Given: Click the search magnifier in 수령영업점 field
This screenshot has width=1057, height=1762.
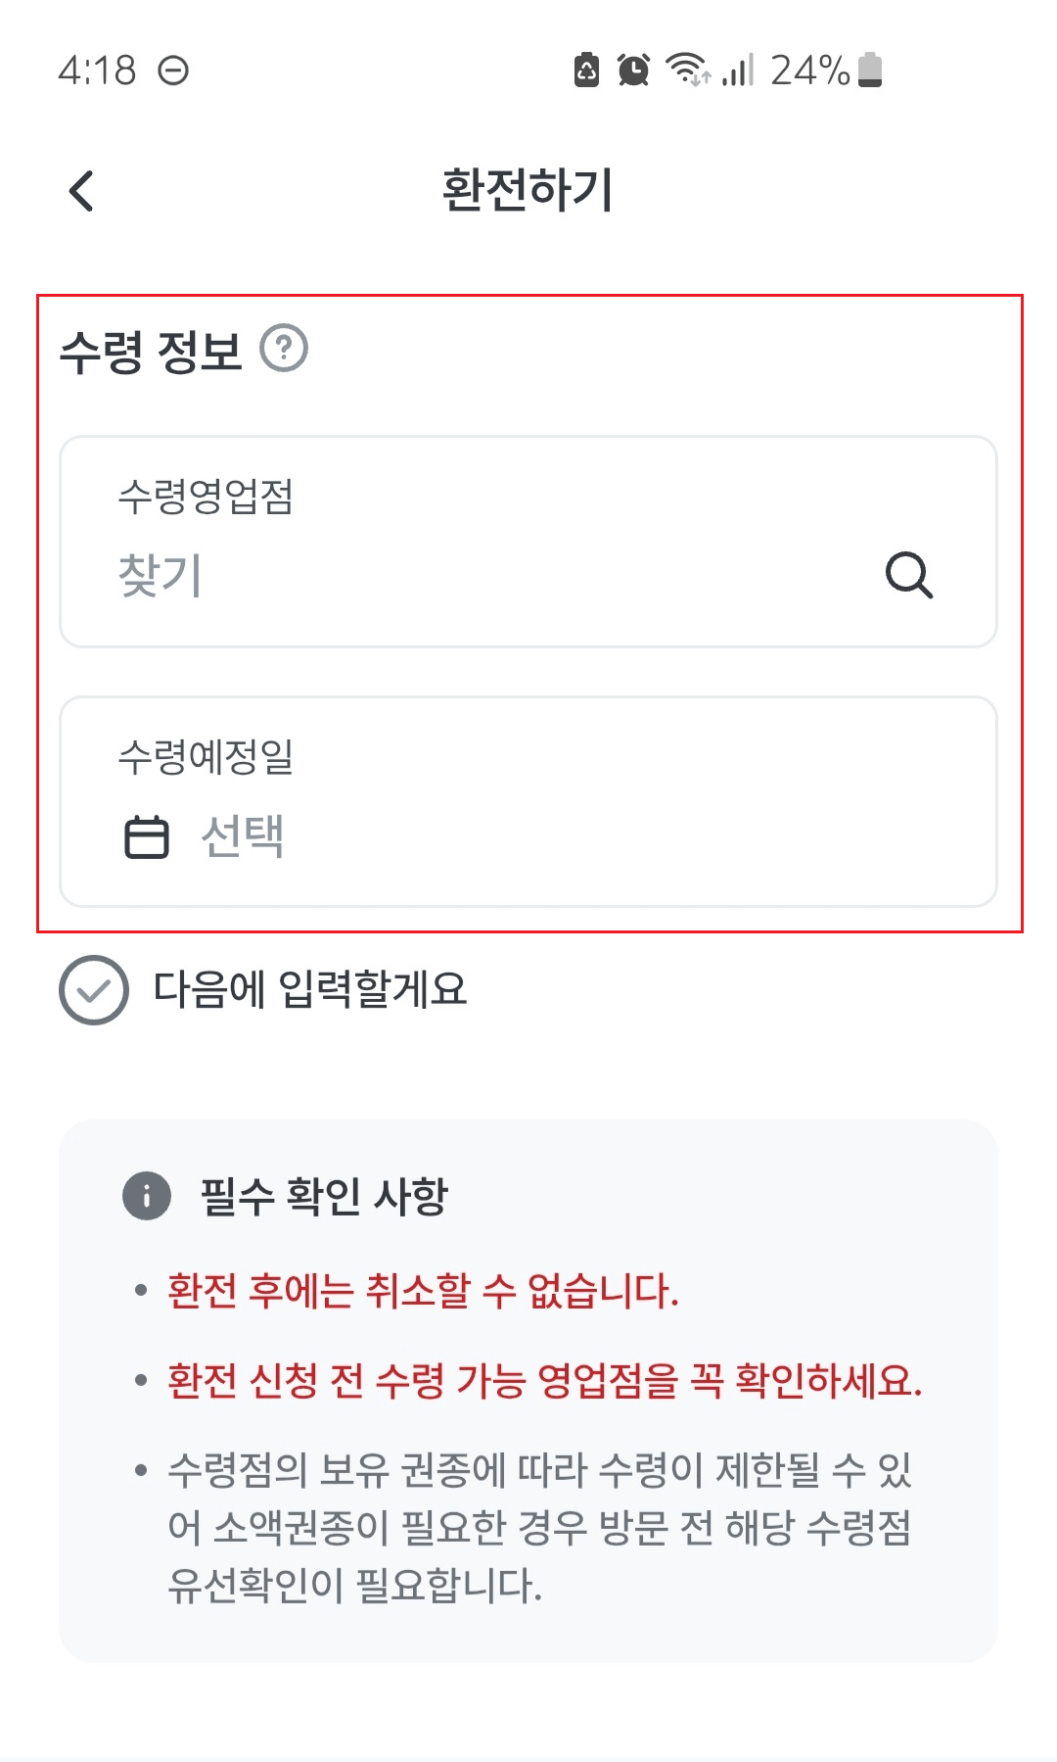Looking at the screenshot, I should point(910,578).
